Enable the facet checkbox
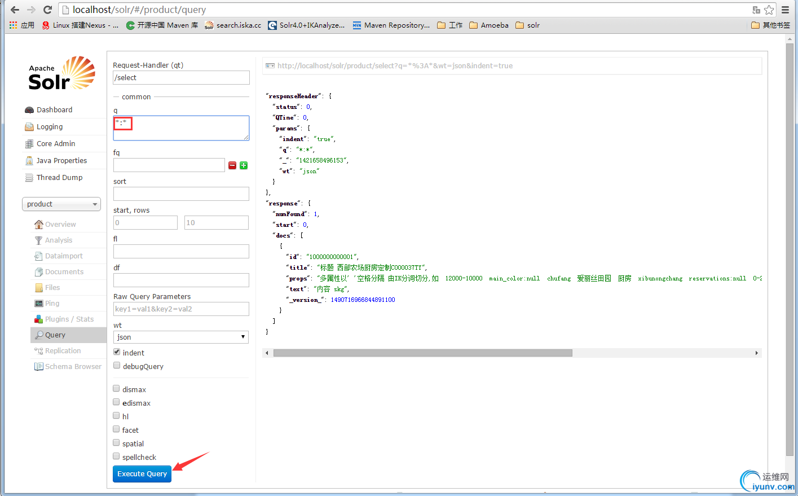This screenshot has width=798, height=496. (x=116, y=429)
